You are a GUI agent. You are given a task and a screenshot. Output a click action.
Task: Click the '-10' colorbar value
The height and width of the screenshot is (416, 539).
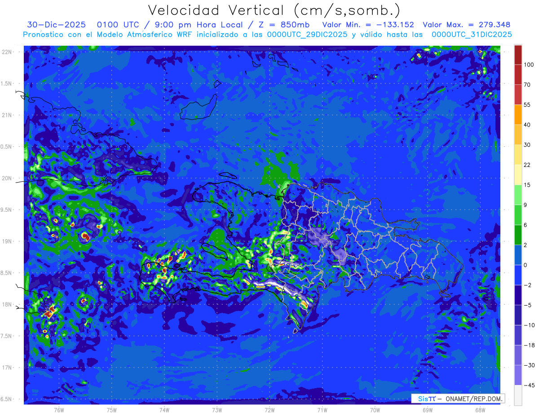point(529,325)
